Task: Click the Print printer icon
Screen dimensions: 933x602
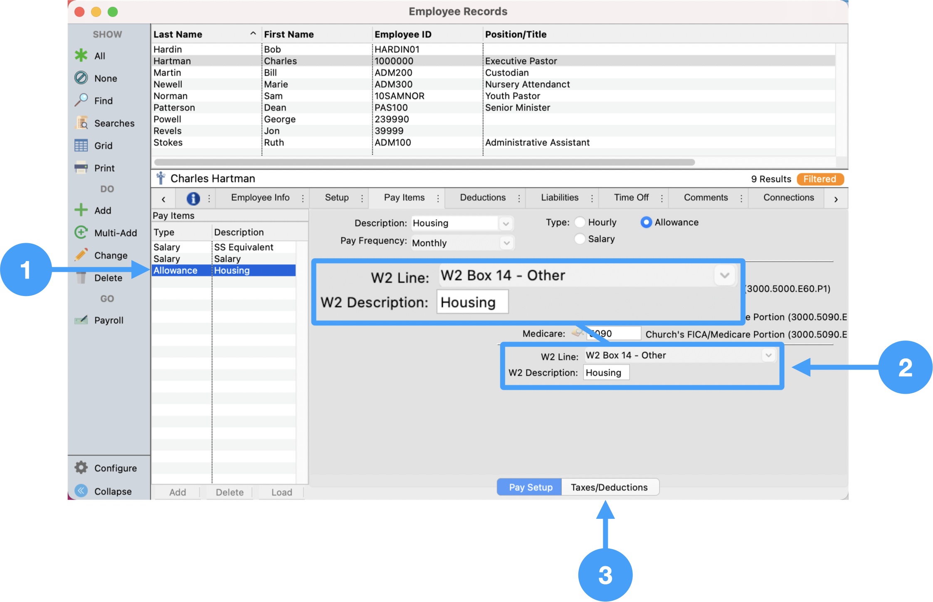Action: tap(81, 168)
